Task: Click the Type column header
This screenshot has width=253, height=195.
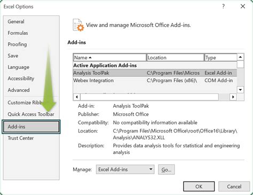Action: (x=221, y=58)
